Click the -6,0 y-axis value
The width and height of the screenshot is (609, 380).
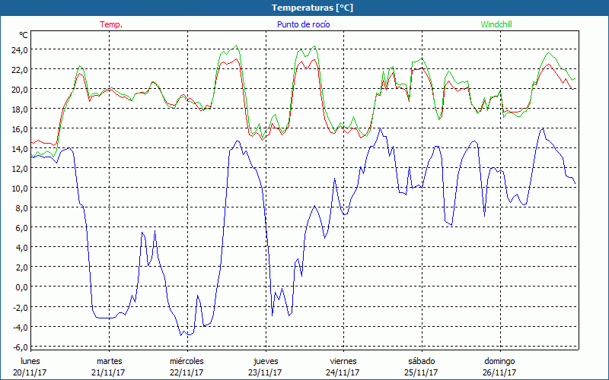coord(18,347)
